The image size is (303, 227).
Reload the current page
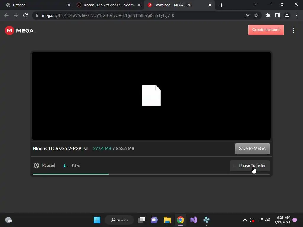pyautogui.click(x=25, y=15)
